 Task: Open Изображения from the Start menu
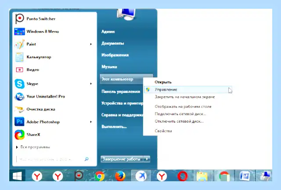point(115,55)
